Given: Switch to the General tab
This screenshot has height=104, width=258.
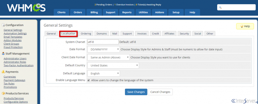Looking at the screenshot, I should click(x=51, y=34).
